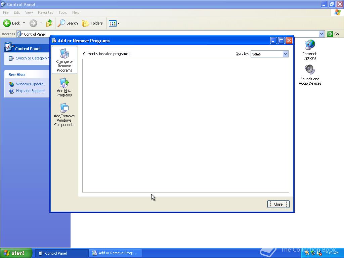Click the Up folder navigation icon
The height and width of the screenshot is (258, 344).
49,23
